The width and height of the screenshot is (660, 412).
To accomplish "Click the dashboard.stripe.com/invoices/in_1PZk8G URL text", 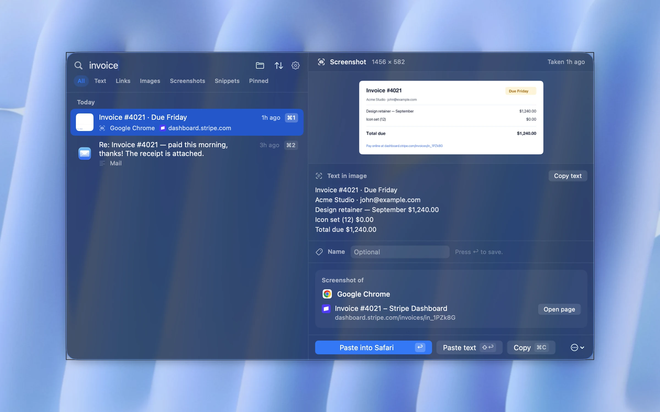I will [395, 318].
